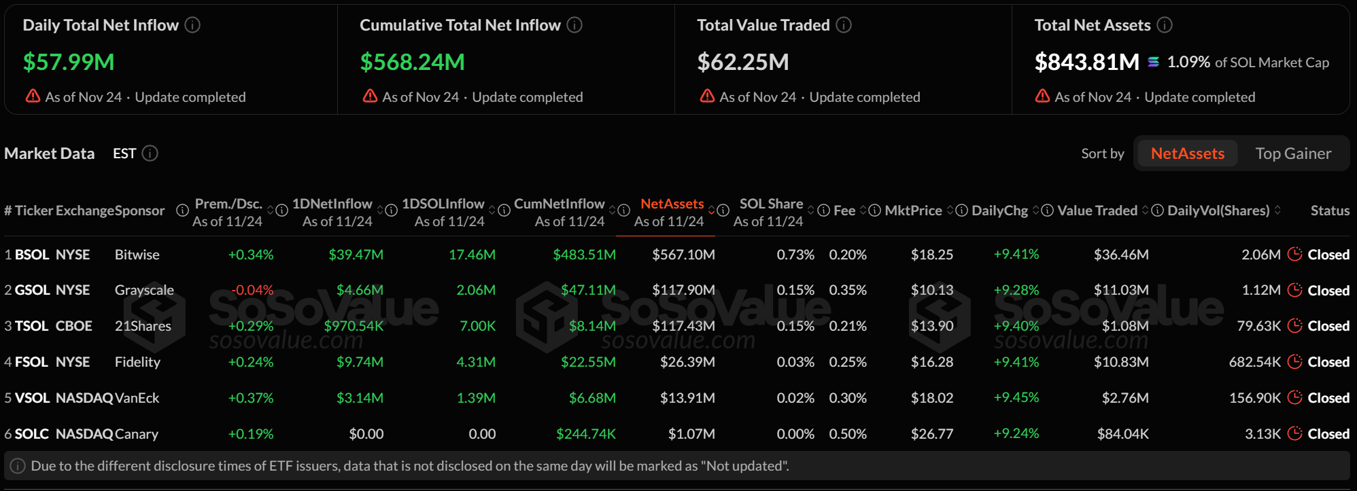Click the NetAssets column header label

click(672, 204)
